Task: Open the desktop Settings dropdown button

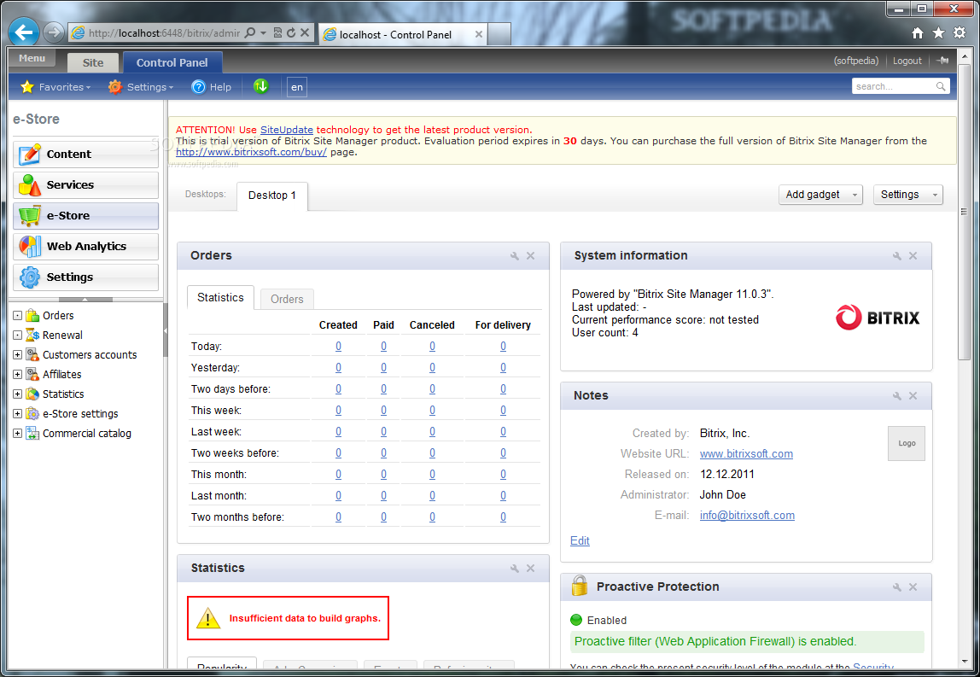Action: point(908,195)
